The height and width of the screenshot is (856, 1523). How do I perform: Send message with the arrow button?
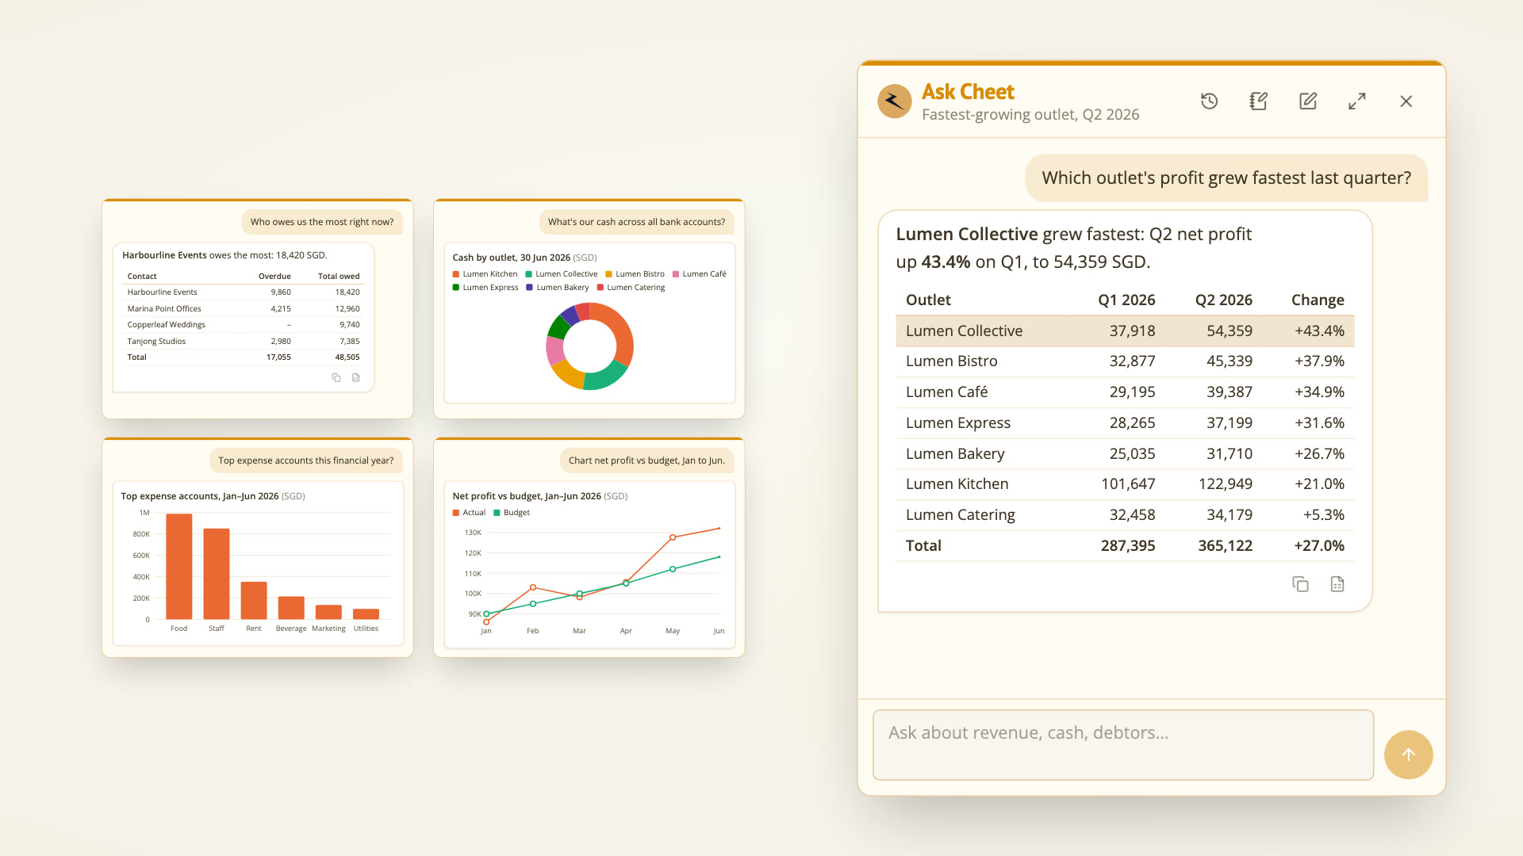click(x=1408, y=755)
